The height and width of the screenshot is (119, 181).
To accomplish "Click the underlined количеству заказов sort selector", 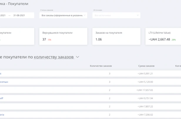I will tap(54, 57).
